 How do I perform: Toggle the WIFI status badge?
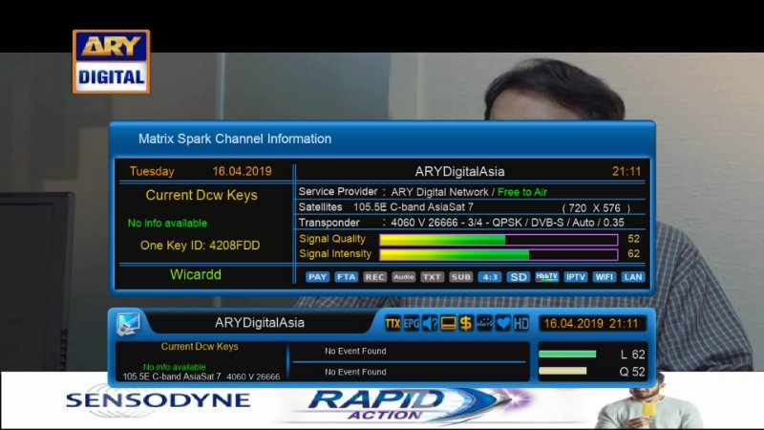[604, 277]
